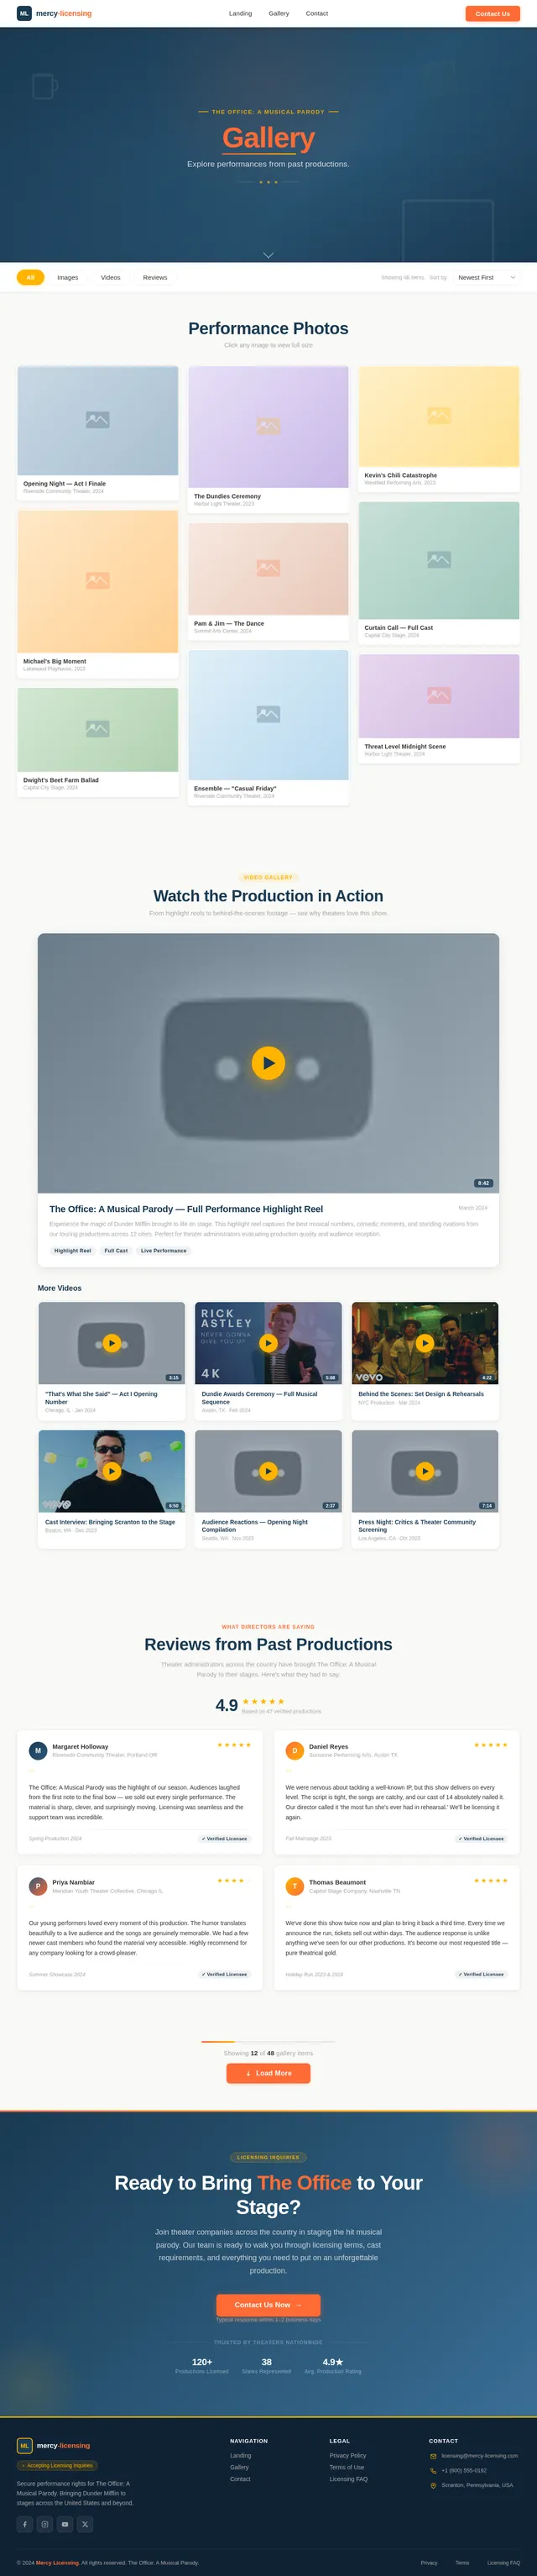537x2576 pixels.
Task: Click the ML logo in top navigation
Action: pyautogui.click(x=24, y=13)
